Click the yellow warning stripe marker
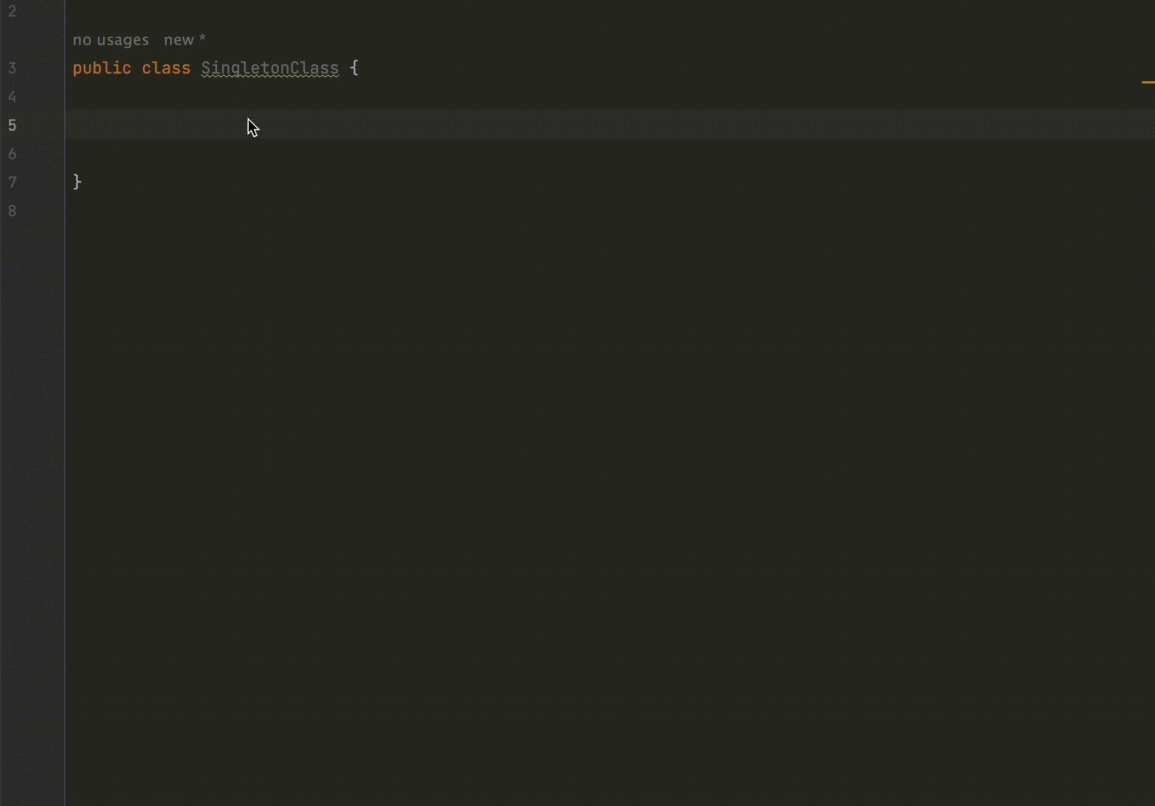 (x=1147, y=82)
